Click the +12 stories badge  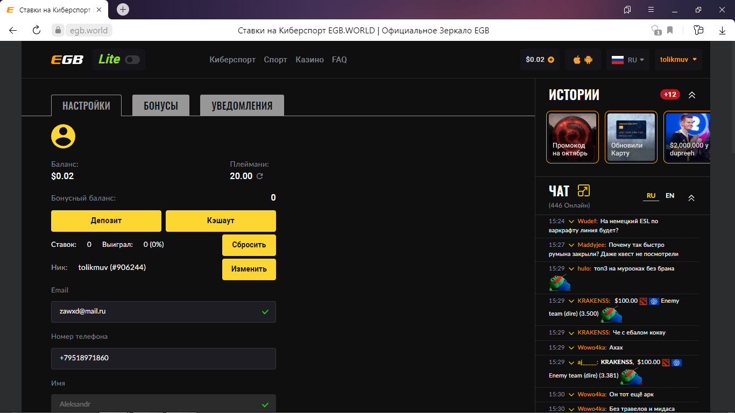(x=670, y=95)
